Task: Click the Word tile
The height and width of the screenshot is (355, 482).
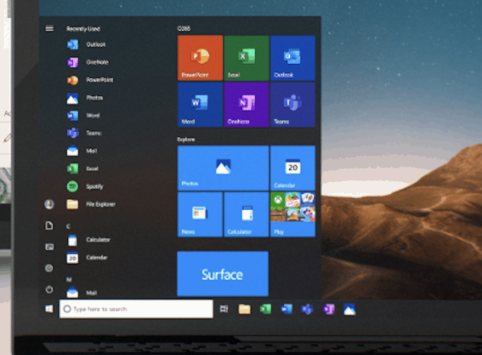Action: [x=200, y=104]
